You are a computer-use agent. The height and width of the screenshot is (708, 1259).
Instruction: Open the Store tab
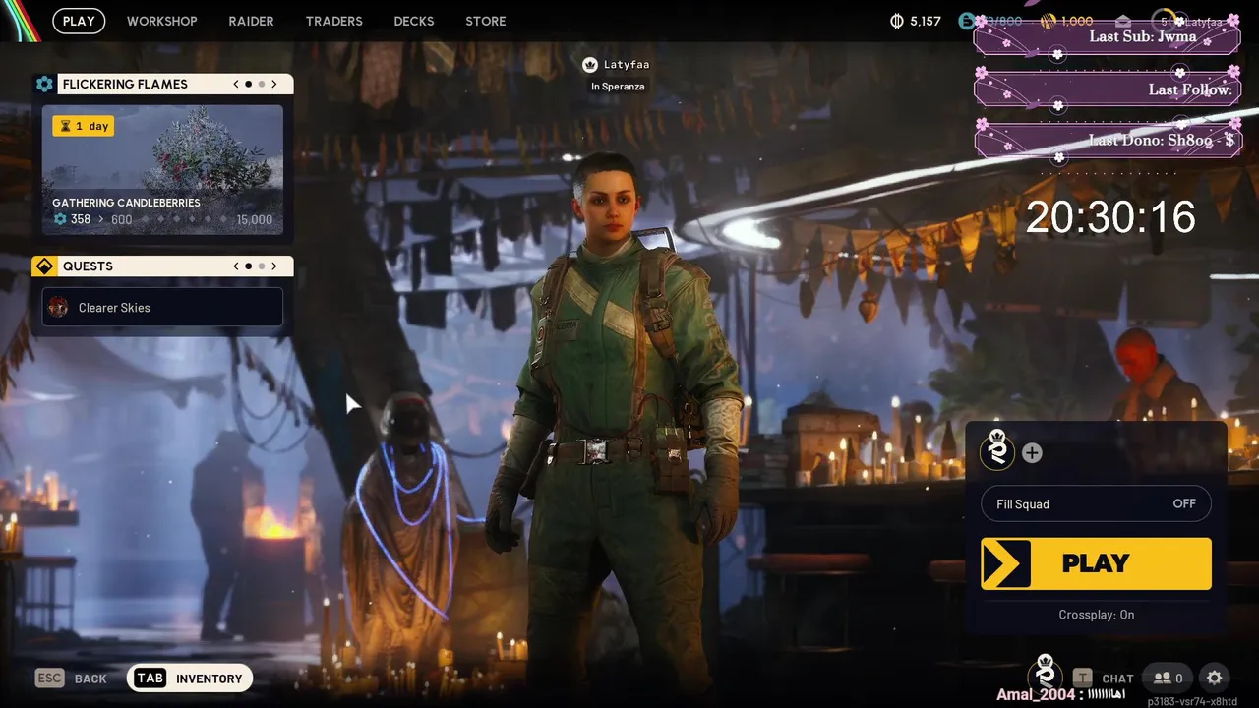click(x=486, y=21)
